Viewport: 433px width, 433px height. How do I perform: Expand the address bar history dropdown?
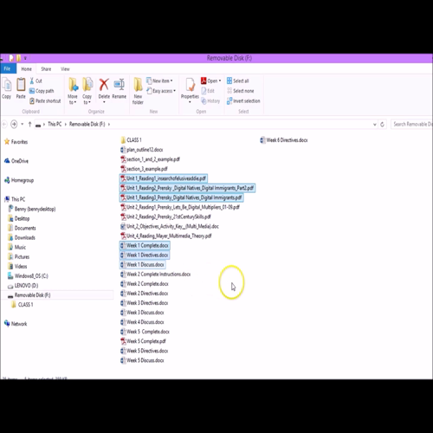[375, 125]
